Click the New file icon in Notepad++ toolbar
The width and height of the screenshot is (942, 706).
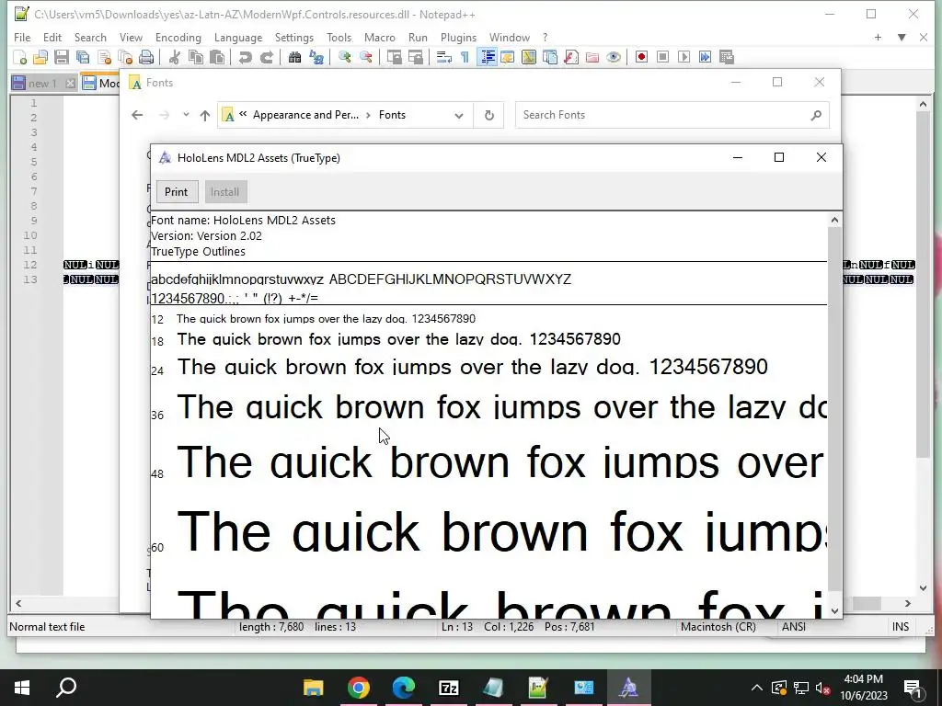coord(20,57)
